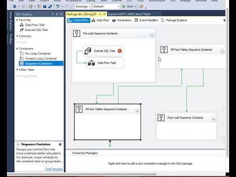The image size is (236, 177).
Task: Click the Fill Dim Tables Sequence Container icon
Action: (79, 109)
